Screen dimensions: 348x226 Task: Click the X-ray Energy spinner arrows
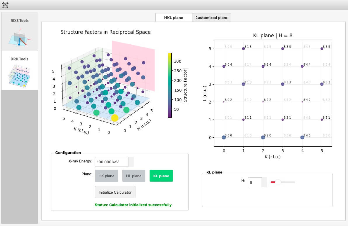131,162
